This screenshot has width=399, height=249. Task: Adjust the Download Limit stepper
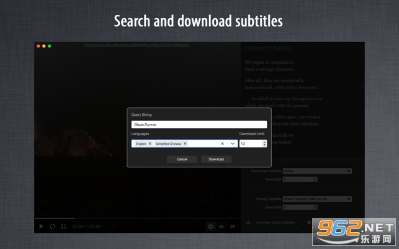click(265, 144)
